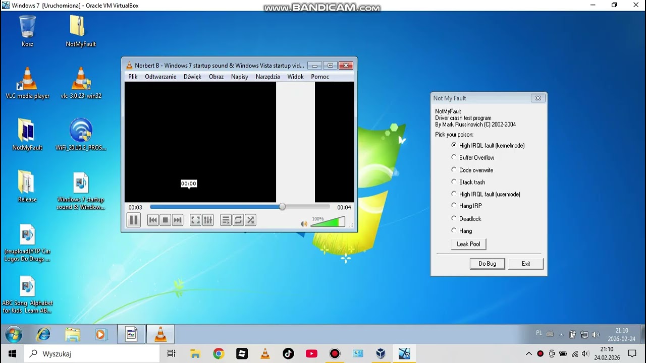Open the Obraz menu
This screenshot has height=363, width=646.
216,77
